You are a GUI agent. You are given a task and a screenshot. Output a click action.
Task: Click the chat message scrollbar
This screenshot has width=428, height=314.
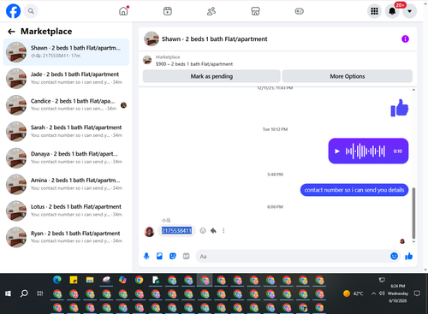click(413, 213)
